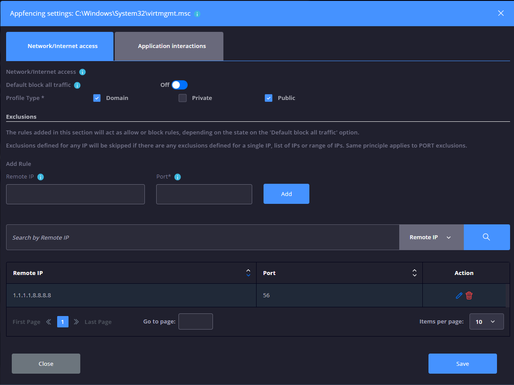Click the Action column header
The width and height of the screenshot is (514, 385).
tap(464, 273)
